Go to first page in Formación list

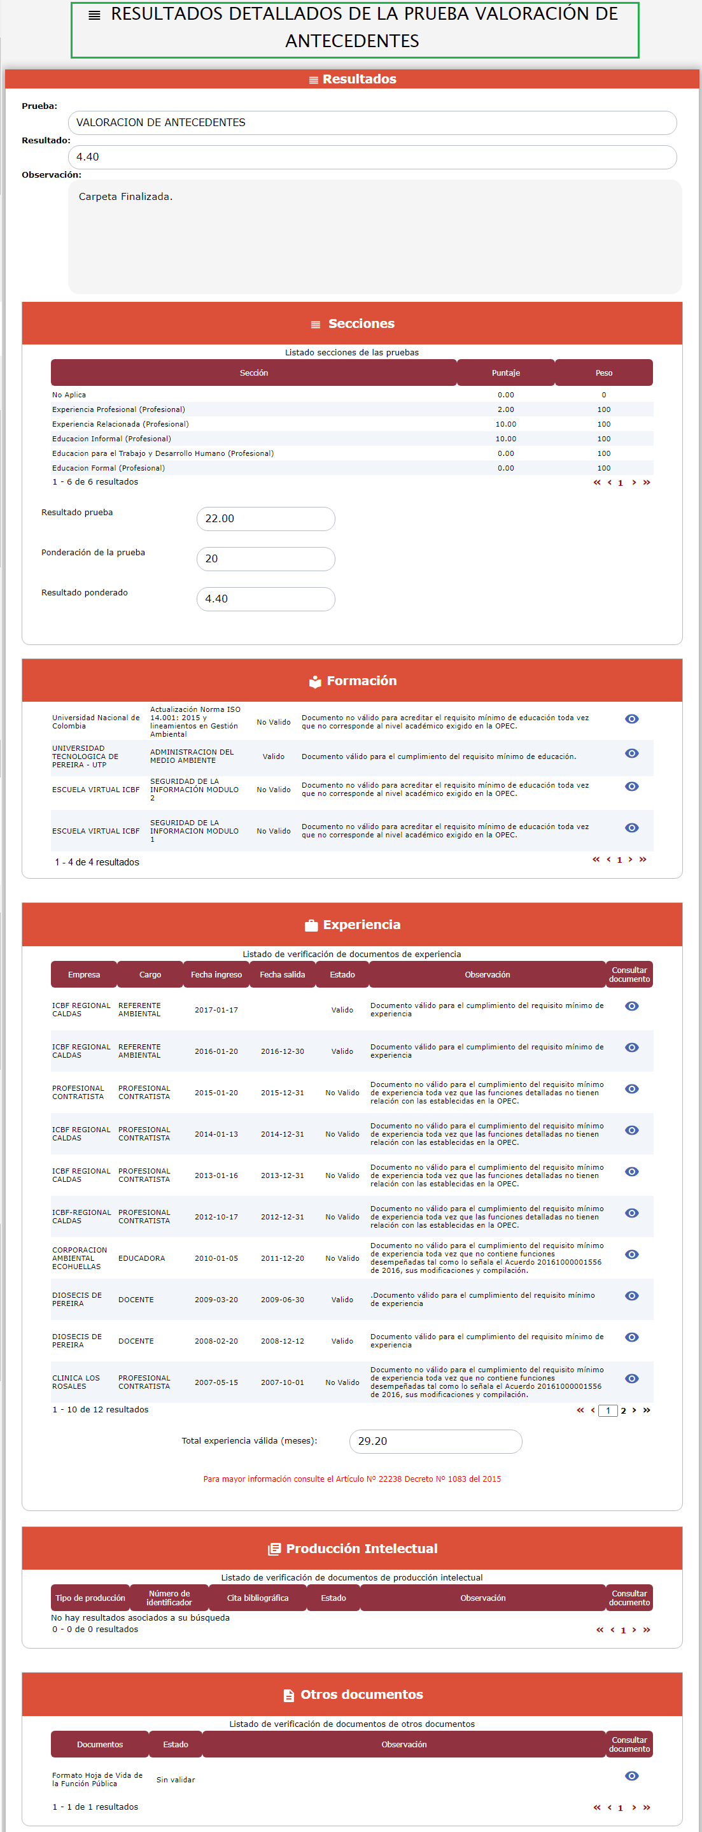[x=596, y=860]
